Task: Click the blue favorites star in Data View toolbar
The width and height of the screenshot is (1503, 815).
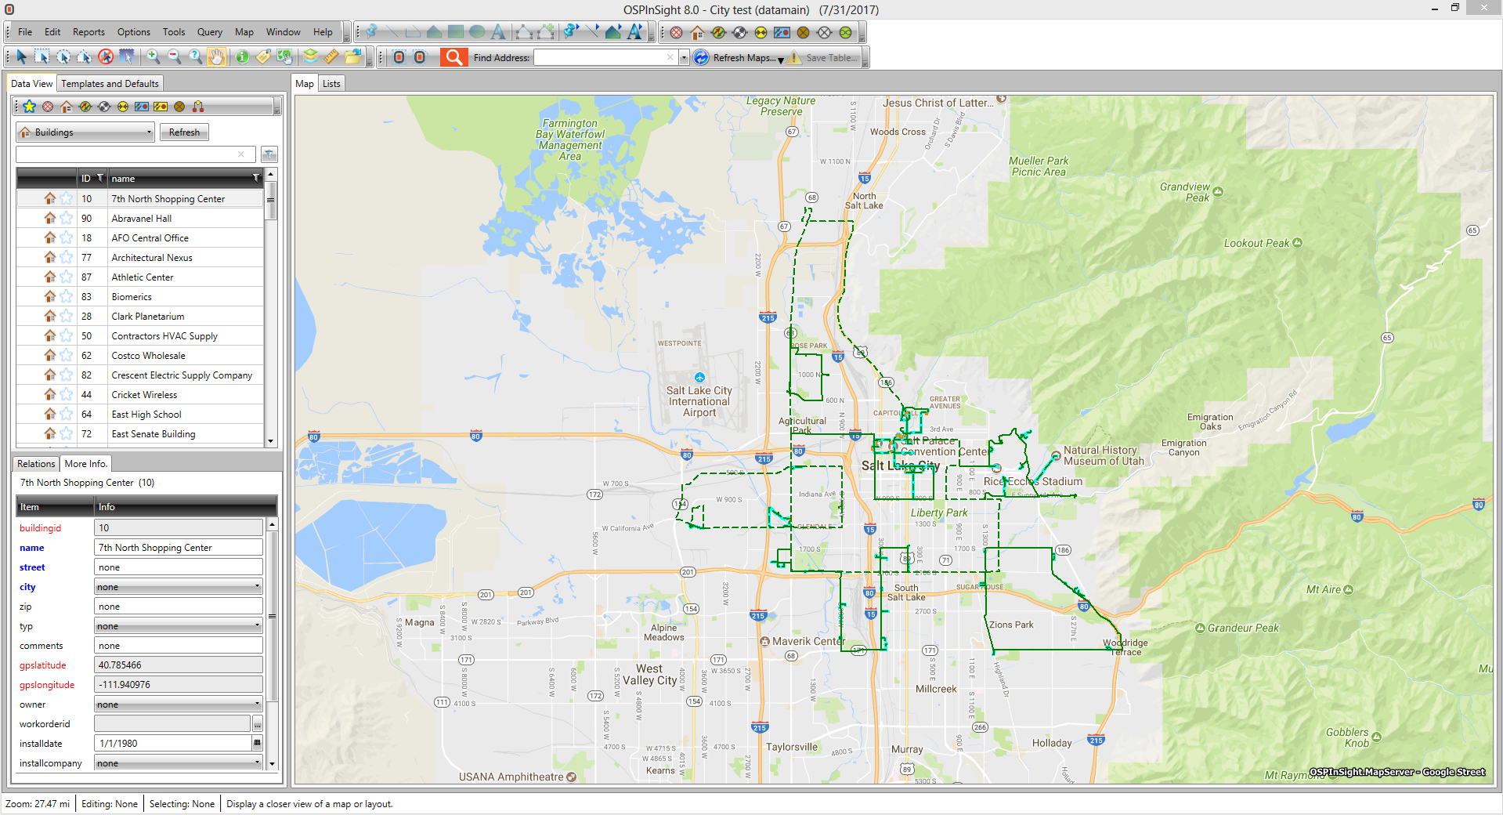Action: (x=29, y=107)
